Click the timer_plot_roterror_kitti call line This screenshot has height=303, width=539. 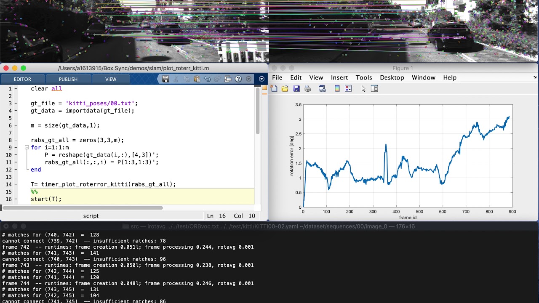tap(103, 184)
